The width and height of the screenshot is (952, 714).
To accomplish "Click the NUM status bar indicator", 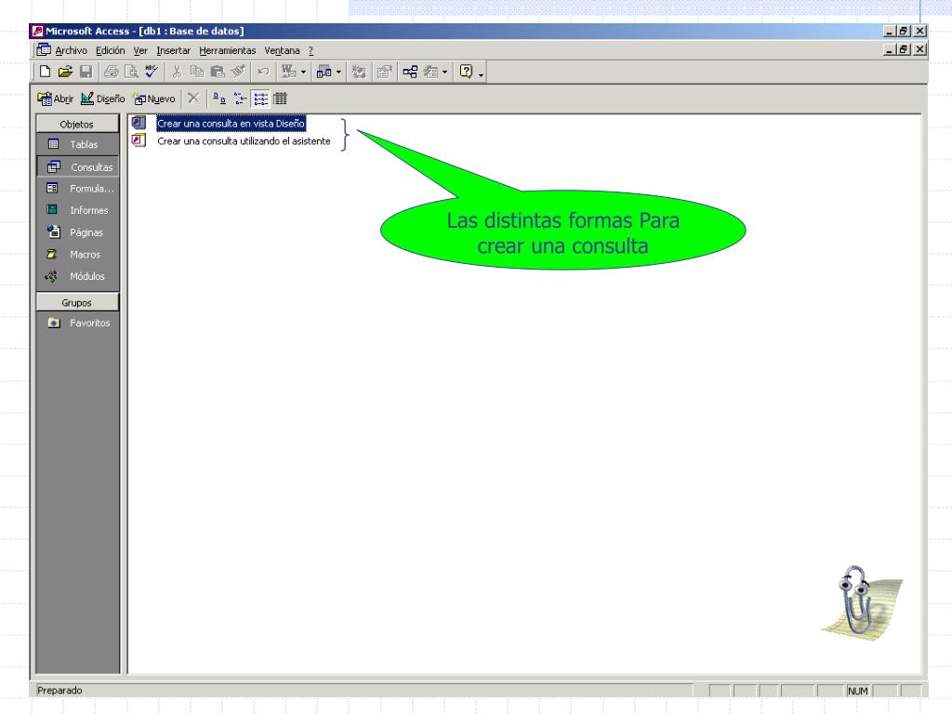I will click(857, 691).
